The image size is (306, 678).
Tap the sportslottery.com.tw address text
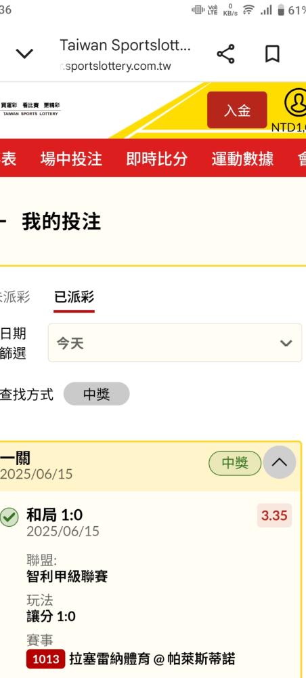[x=116, y=66]
